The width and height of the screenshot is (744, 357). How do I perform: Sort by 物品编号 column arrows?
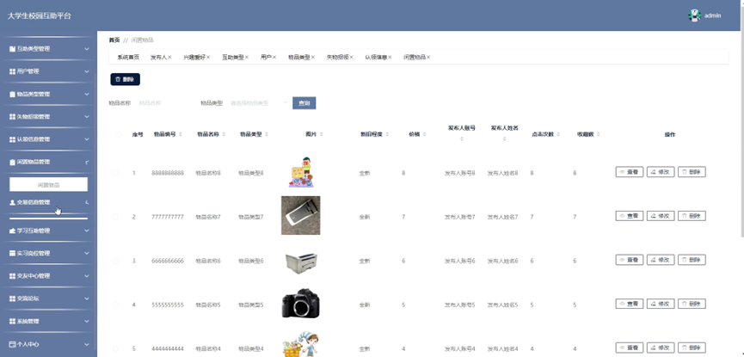(x=181, y=135)
